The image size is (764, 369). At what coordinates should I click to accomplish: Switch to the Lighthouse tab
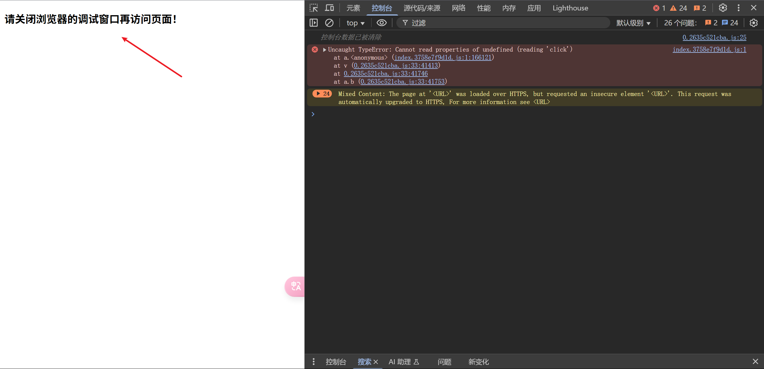(x=570, y=8)
